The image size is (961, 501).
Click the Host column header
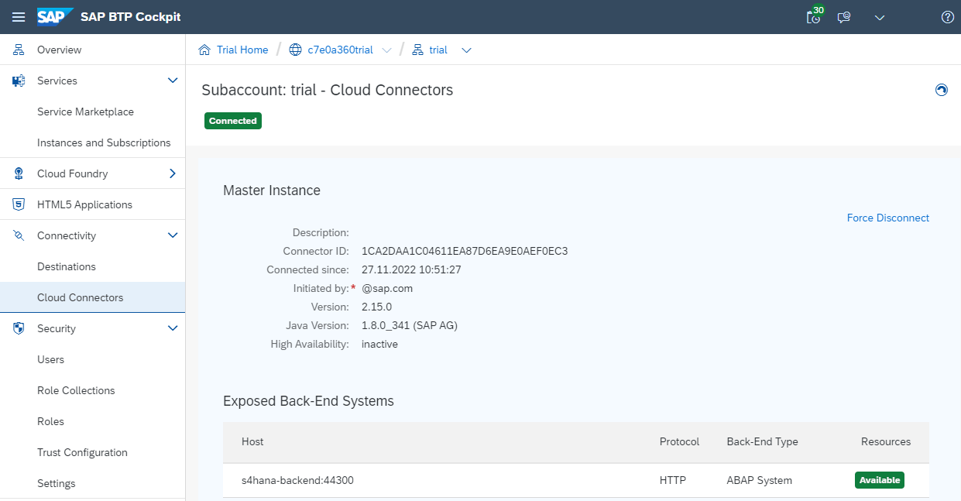(x=252, y=441)
